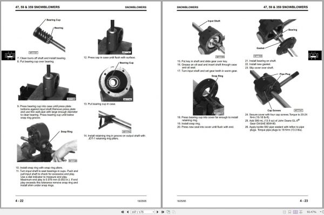This screenshot has width=324, height=215.
Task: Click the greyed next view icon
Action: pos(174,212)
